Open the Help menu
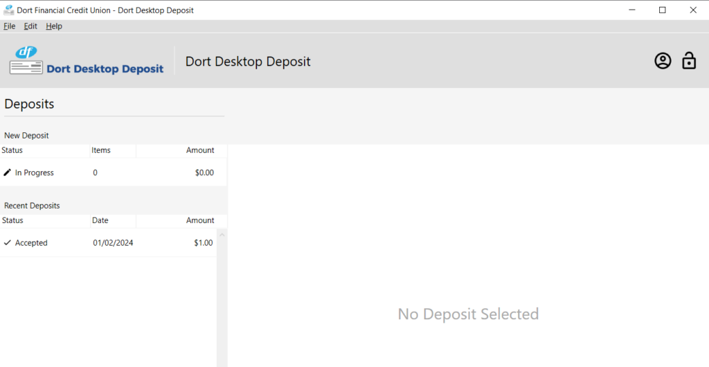709x367 pixels. pyautogui.click(x=54, y=26)
